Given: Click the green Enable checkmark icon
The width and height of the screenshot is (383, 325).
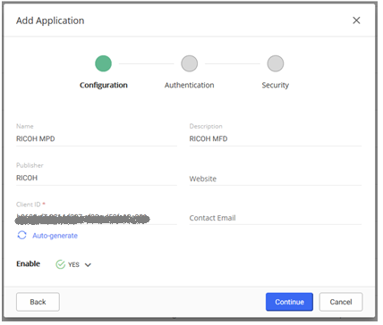Looking at the screenshot, I should click(x=60, y=264).
